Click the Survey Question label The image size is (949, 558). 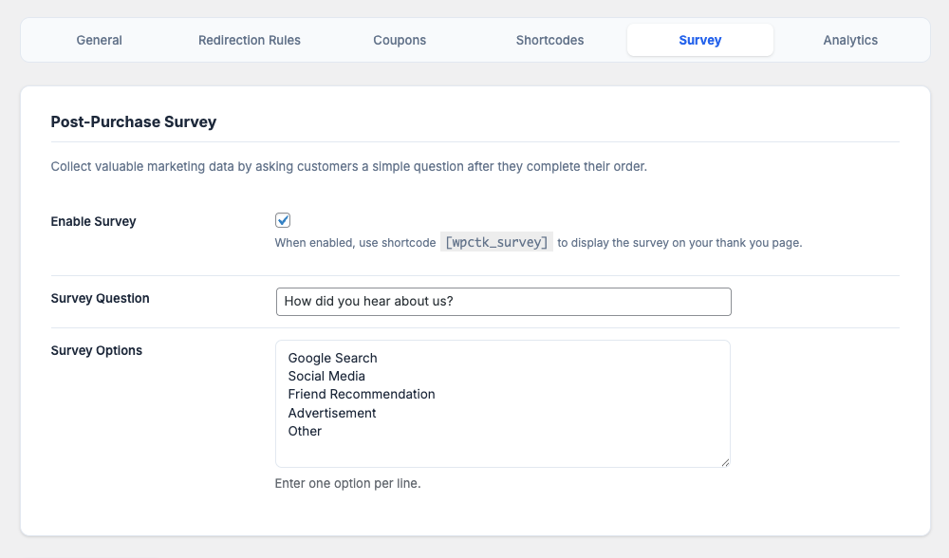tap(100, 298)
